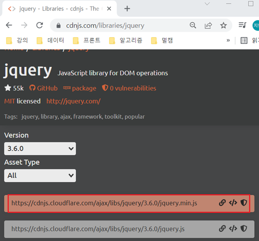This screenshot has width=259, height=241.
Task: Open the Version dropdown showing 3.6.0
Action: pos(40,148)
